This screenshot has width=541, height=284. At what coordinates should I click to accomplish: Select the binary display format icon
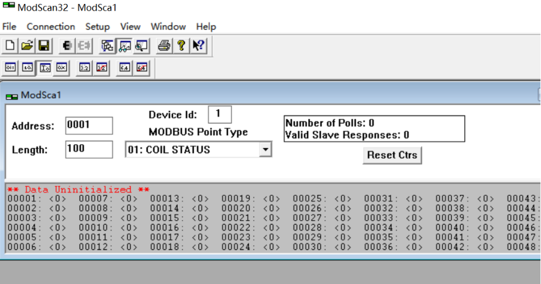click(10, 68)
